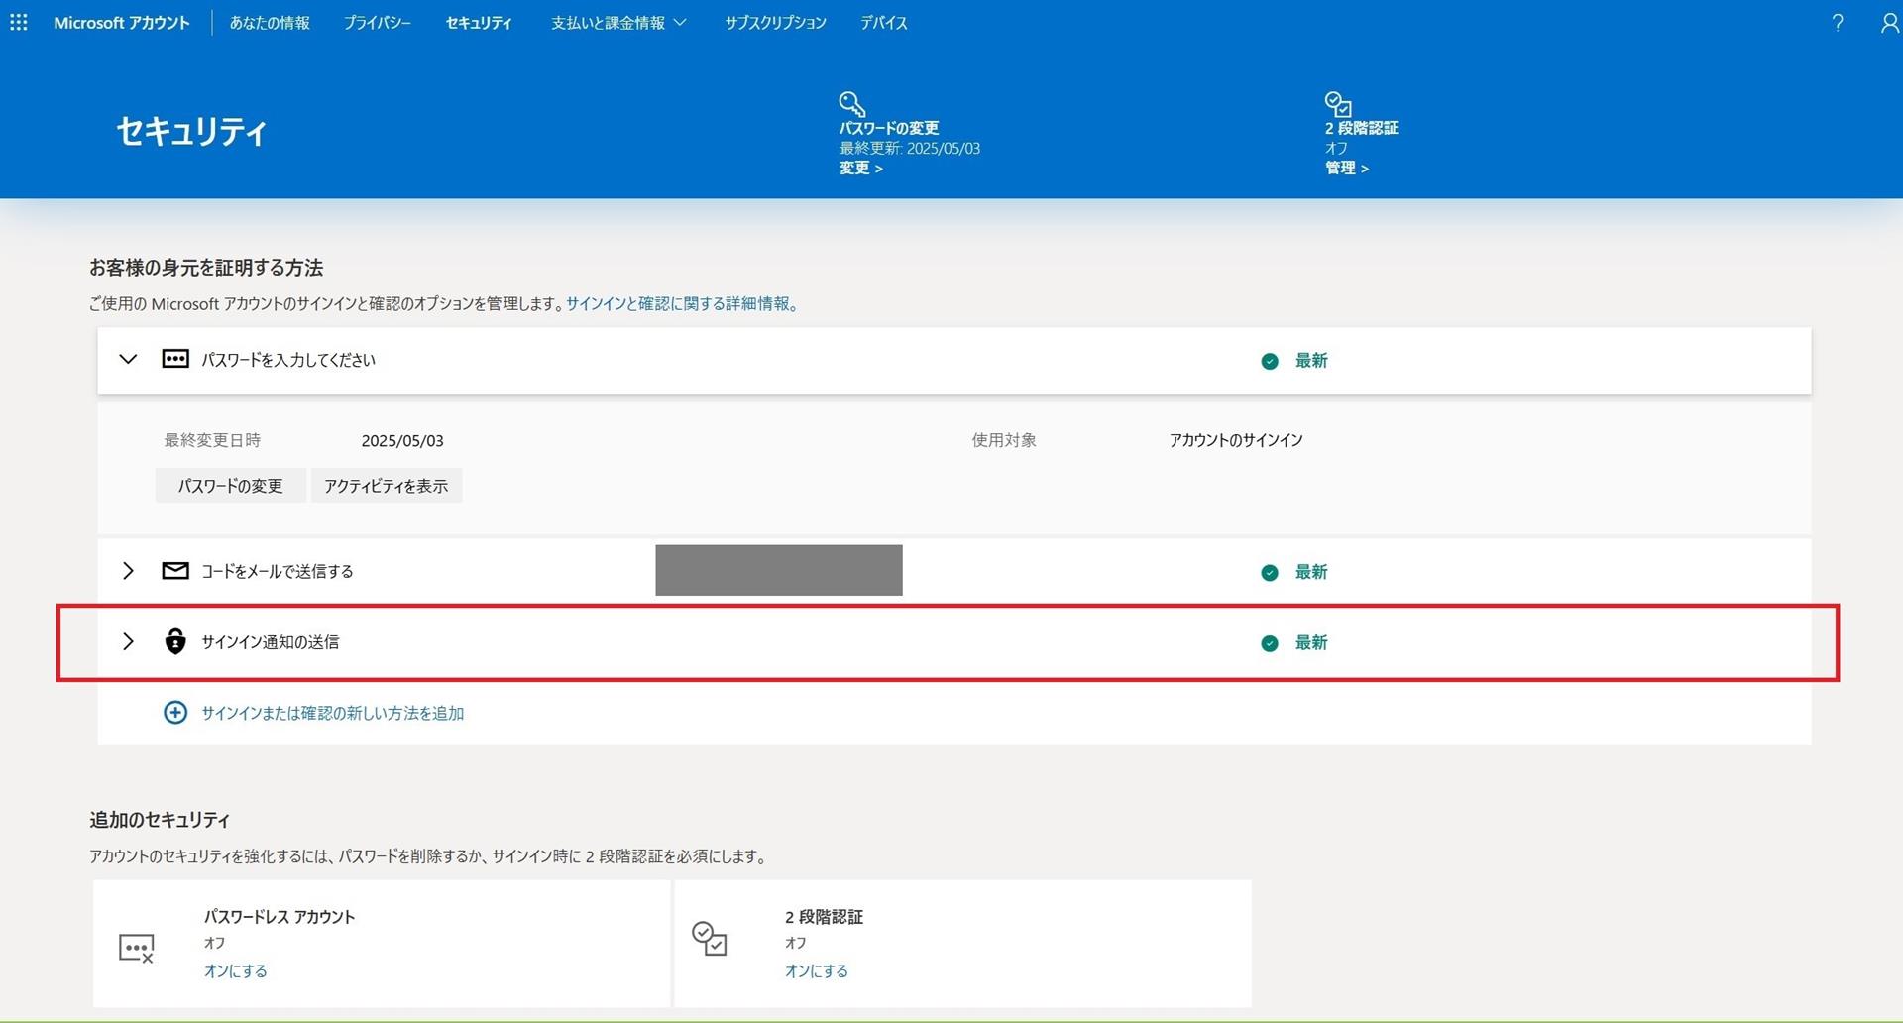This screenshot has width=1903, height=1023.
Task: Switch to the プライバシー tab
Action: pyautogui.click(x=378, y=22)
